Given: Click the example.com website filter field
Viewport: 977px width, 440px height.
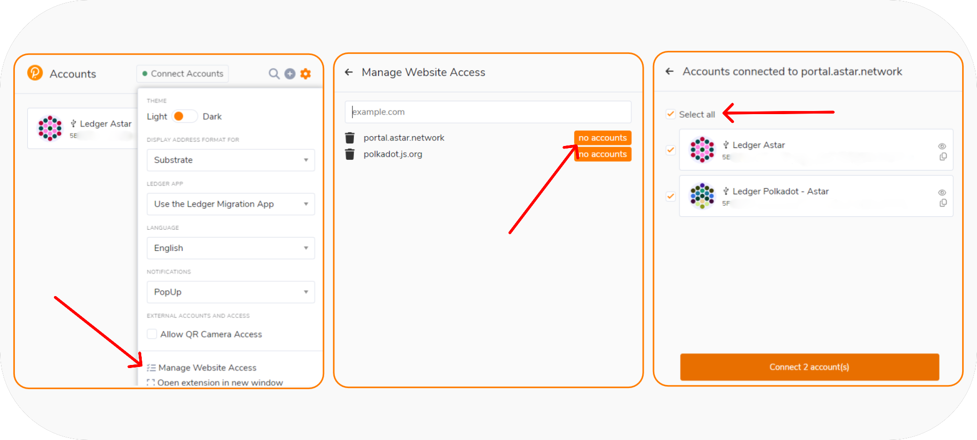Looking at the screenshot, I should (x=488, y=112).
